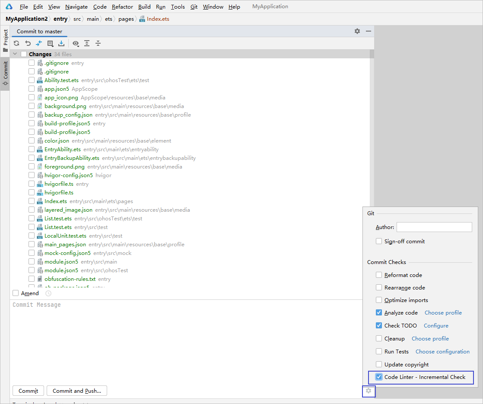
Task: Uncheck Code Linter - Incremental Check
Action: (x=379, y=377)
